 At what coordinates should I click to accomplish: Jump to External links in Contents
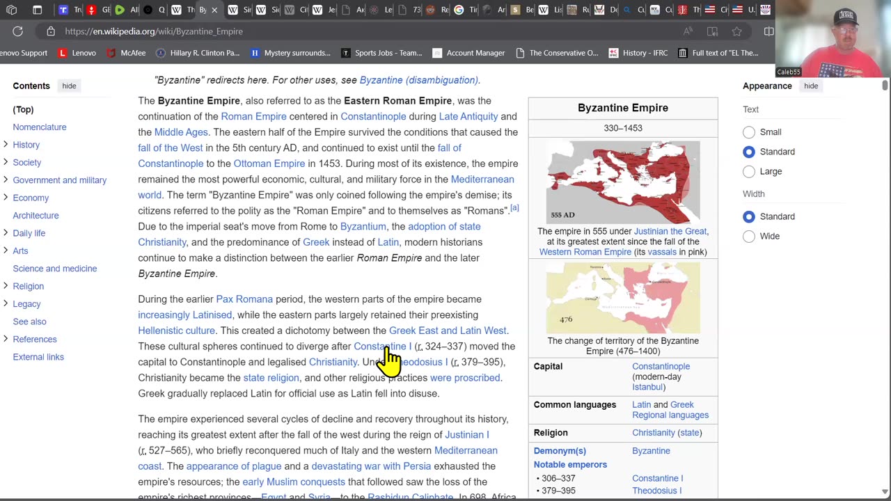[38, 356]
